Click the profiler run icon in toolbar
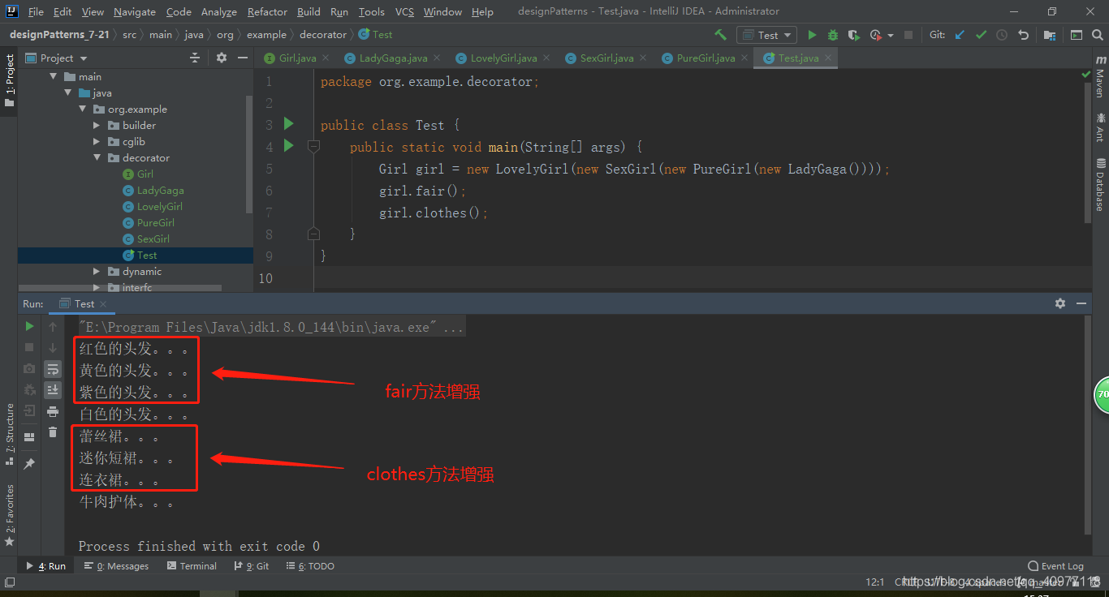Screen dimensions: 1109x597 (875, 35)
